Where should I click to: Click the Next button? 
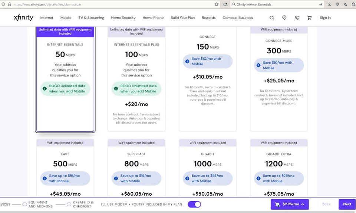[347, 204]
